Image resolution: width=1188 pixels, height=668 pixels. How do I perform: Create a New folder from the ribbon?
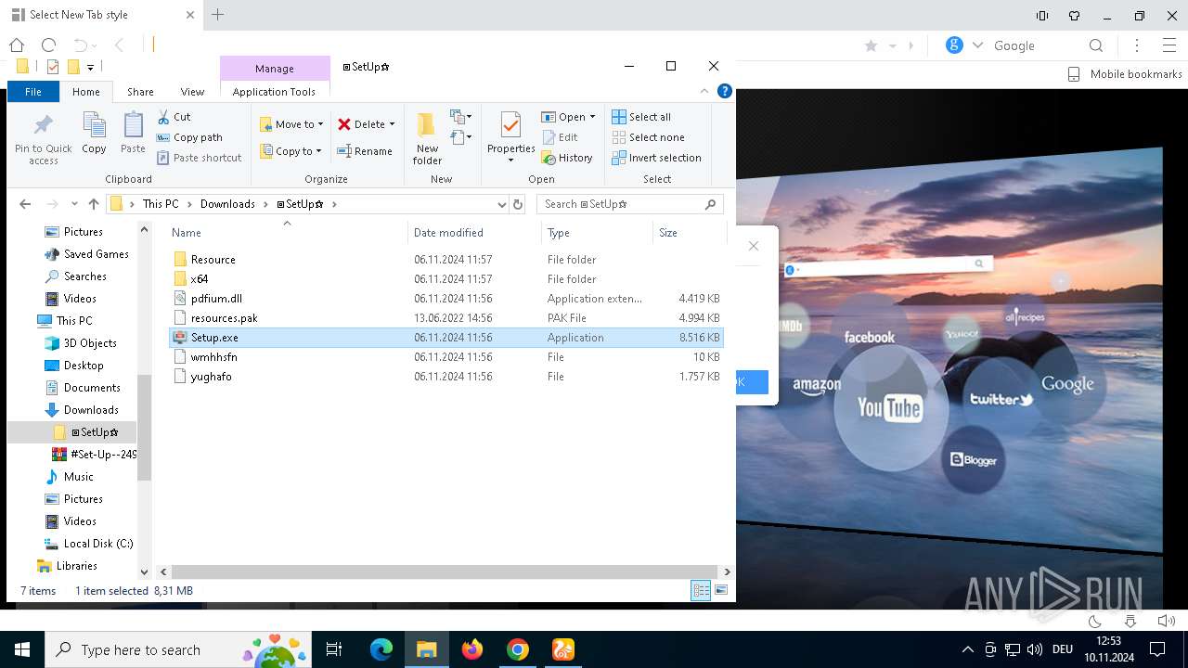(x=427, y=139)
